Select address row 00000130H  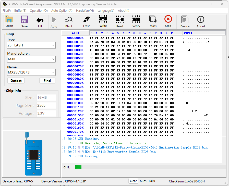(75, 115)
